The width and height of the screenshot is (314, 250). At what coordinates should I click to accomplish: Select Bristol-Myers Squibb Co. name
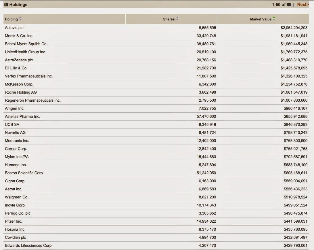click(x=26, y=44)
